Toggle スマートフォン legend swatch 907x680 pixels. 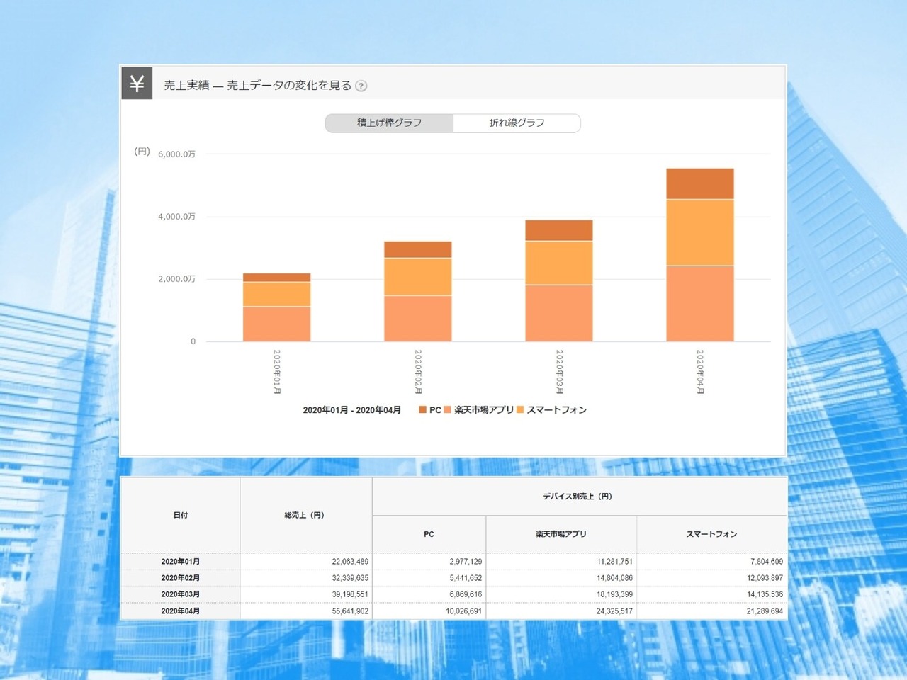pos(520,409)
